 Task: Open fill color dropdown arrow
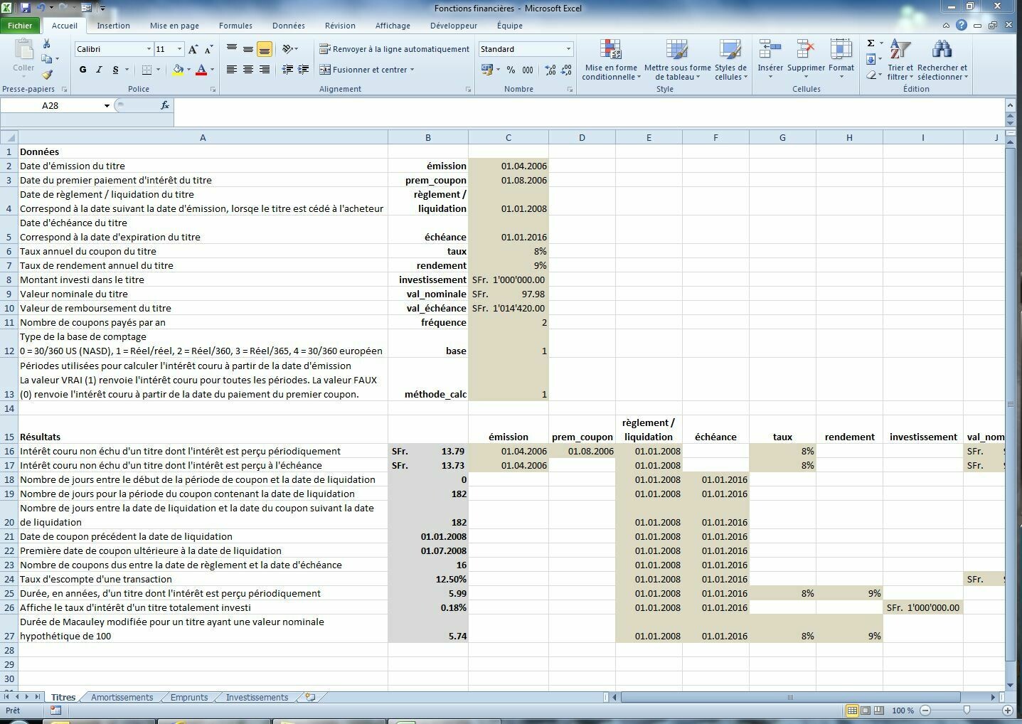click(x=188, y=70)
